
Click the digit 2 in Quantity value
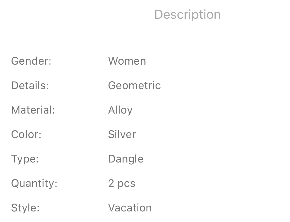(x=111, y=184)
